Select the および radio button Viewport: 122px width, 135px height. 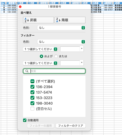41,56
